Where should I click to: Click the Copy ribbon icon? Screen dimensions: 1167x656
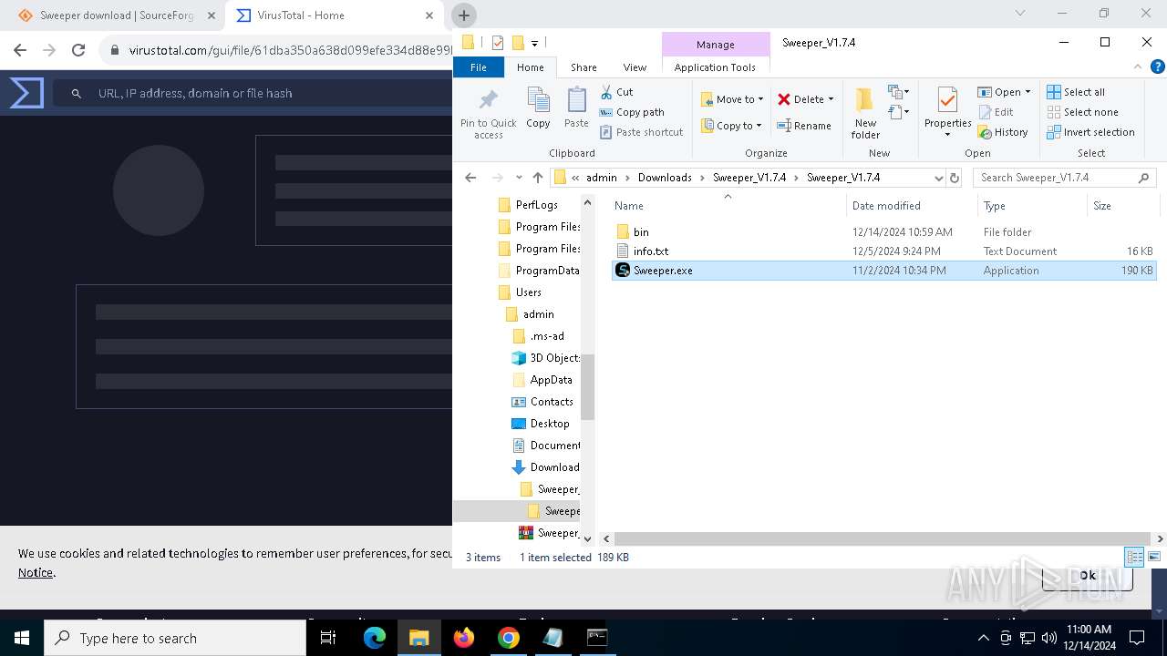pyautogui.click(x=538, y=108)
